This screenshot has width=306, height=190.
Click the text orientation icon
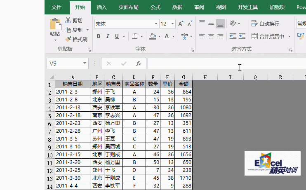pos(233,23)
